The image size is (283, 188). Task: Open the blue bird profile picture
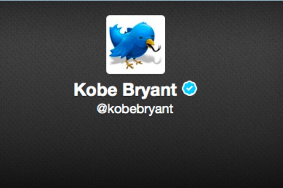(x=136, y=44)
